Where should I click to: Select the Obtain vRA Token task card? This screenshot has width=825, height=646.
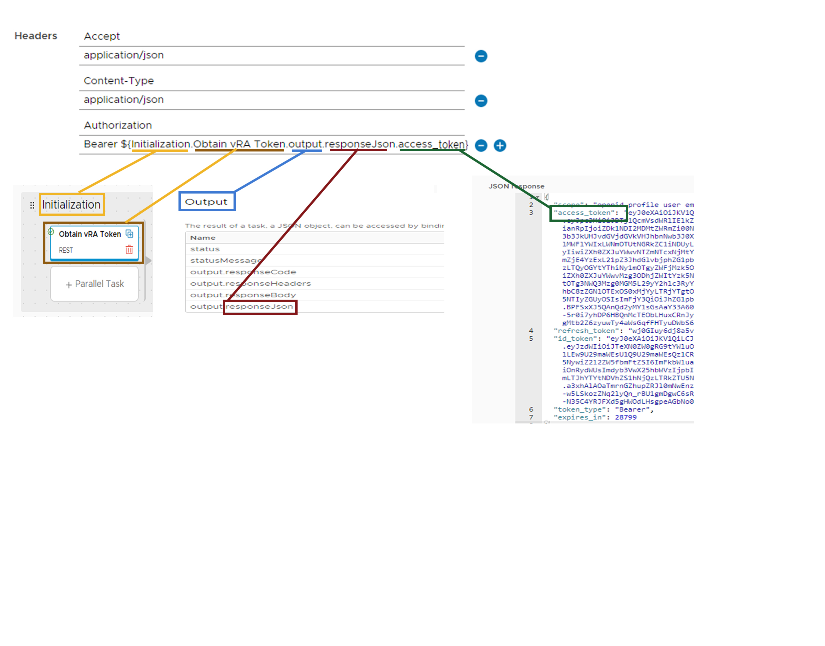[91, 242]
